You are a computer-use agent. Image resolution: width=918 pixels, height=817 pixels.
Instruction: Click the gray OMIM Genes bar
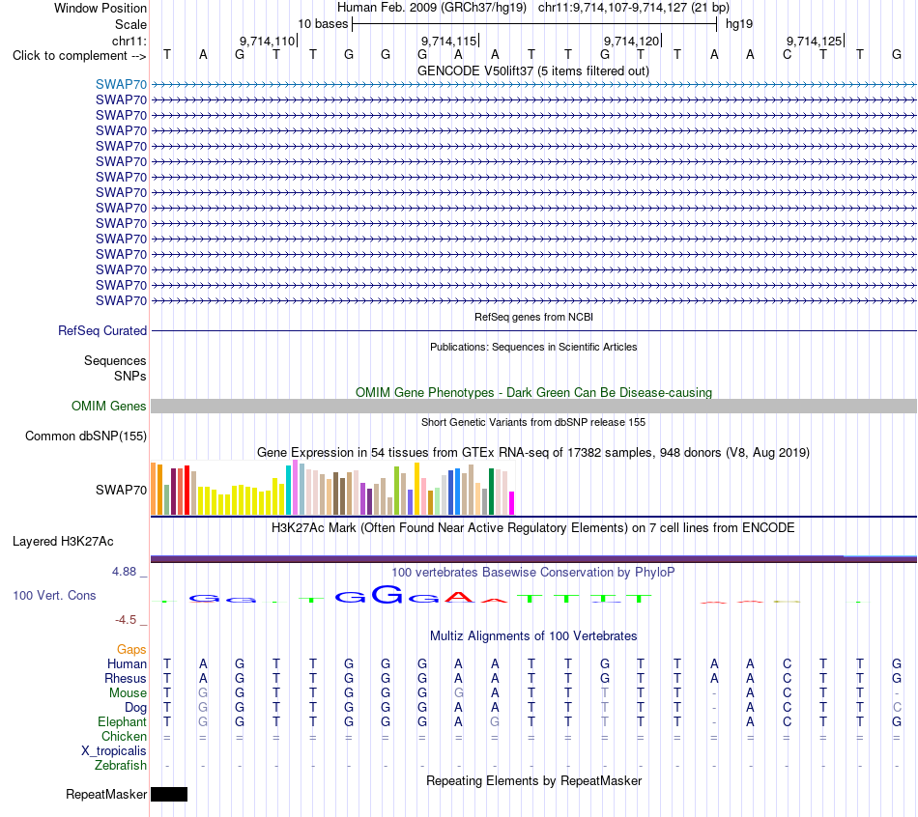[533, 407]
